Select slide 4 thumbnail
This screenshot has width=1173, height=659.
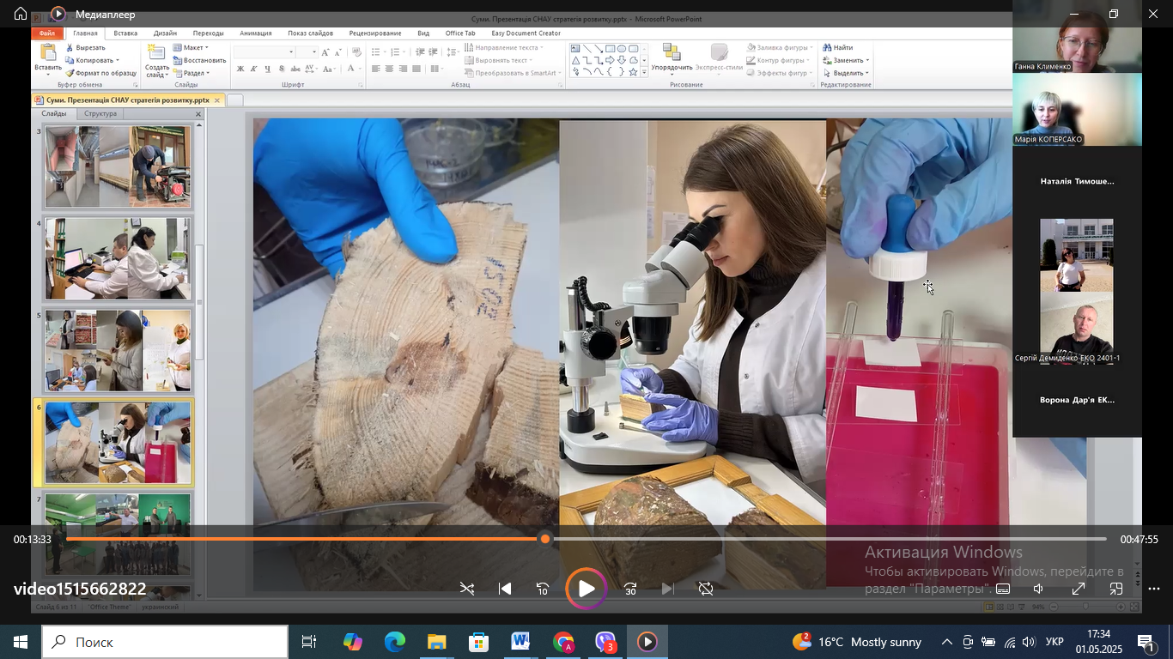tap(118, 259)
